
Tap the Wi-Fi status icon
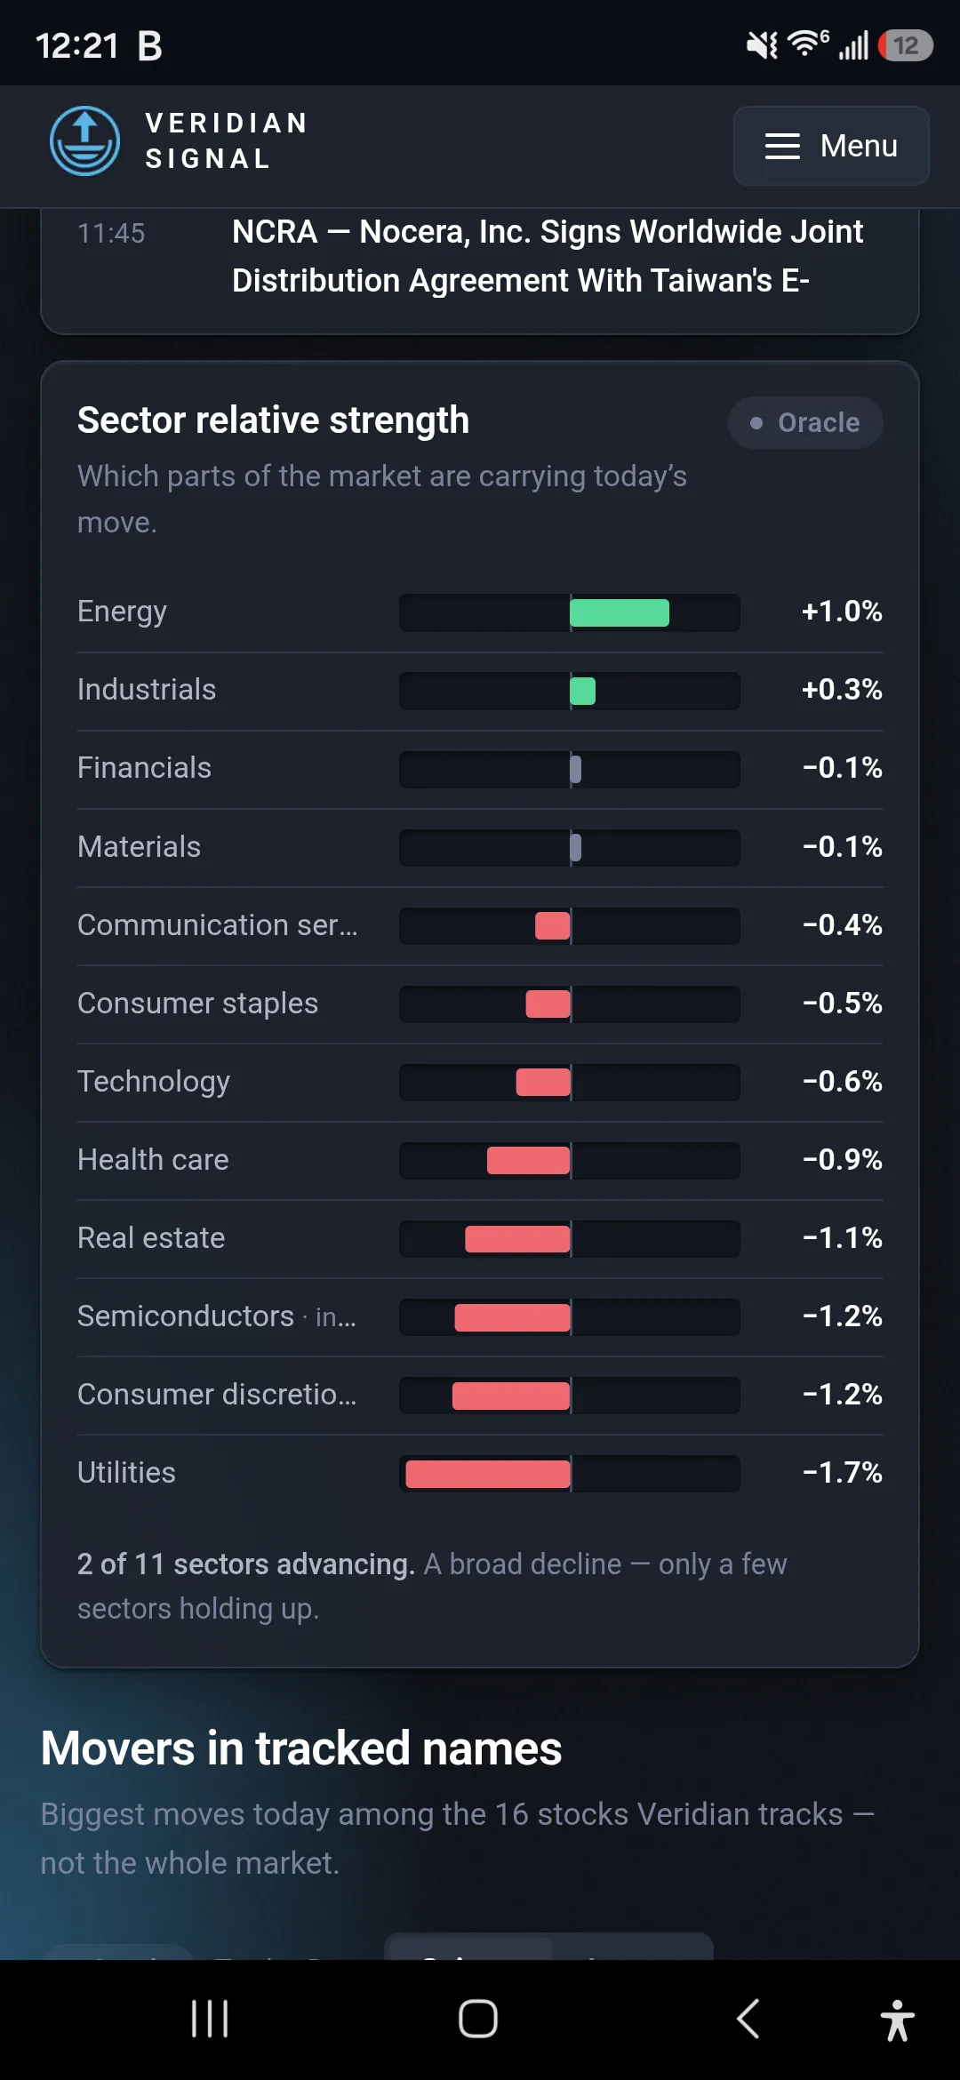point(807,44)
